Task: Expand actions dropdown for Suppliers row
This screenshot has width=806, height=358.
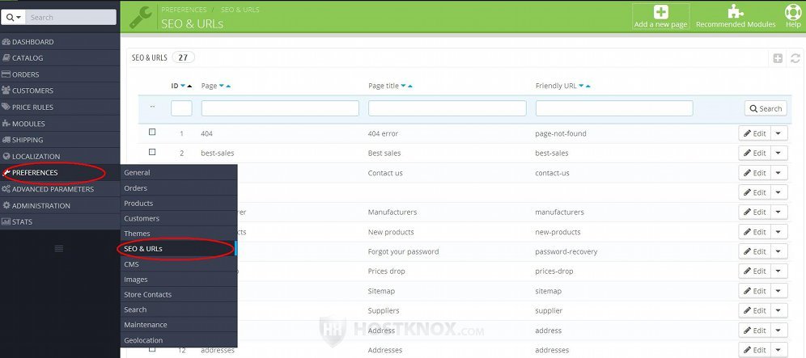Action: tap(778, 311)
